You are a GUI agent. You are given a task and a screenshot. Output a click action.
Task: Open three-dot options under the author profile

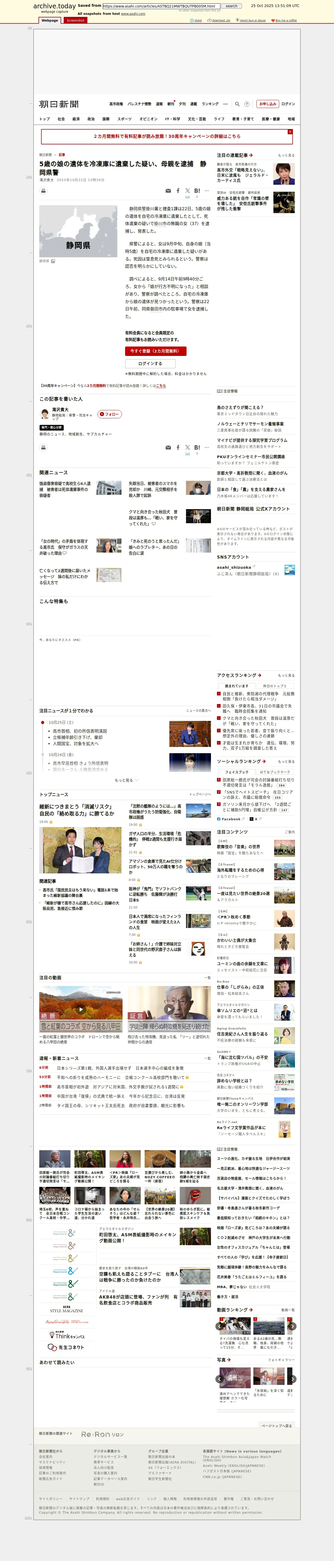(207, 447)
